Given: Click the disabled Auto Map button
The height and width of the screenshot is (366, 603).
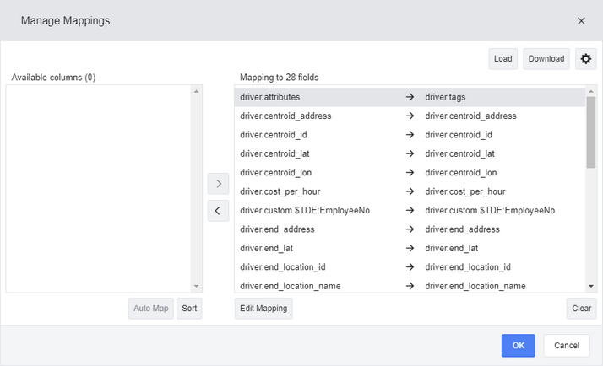Looking at the screenshot, I should (150, 309).
